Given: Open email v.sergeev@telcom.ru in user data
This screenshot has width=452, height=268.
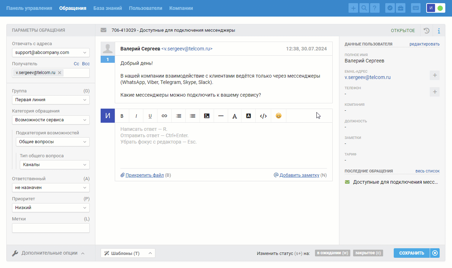Looking at the screenshot, I should coord(368,77).
